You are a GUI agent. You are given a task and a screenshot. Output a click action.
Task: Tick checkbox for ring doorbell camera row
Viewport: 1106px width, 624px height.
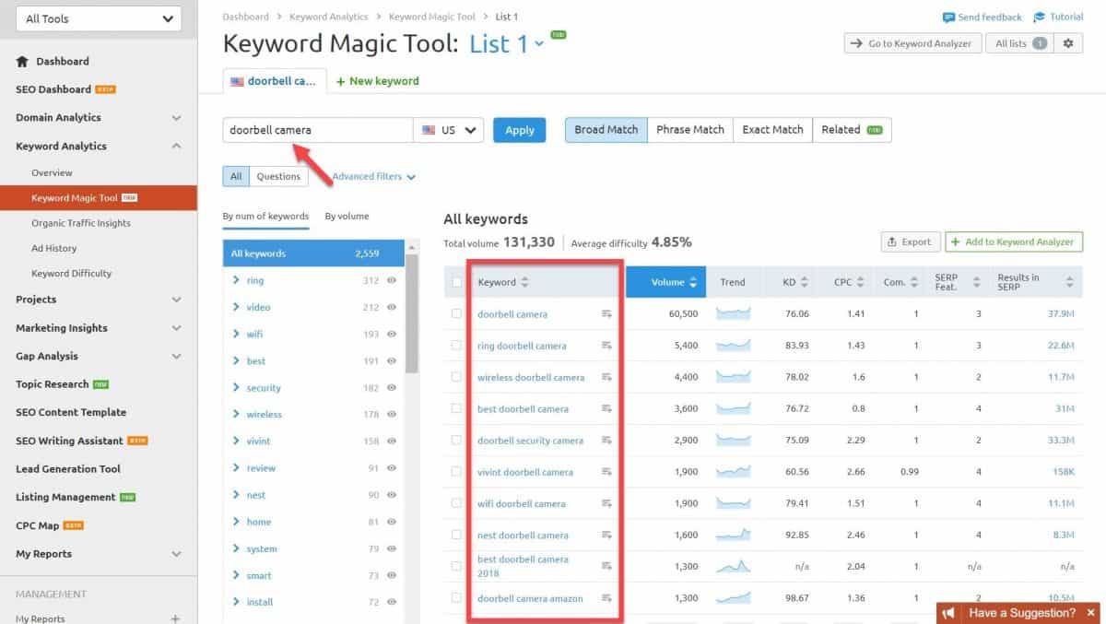[456, 346]
